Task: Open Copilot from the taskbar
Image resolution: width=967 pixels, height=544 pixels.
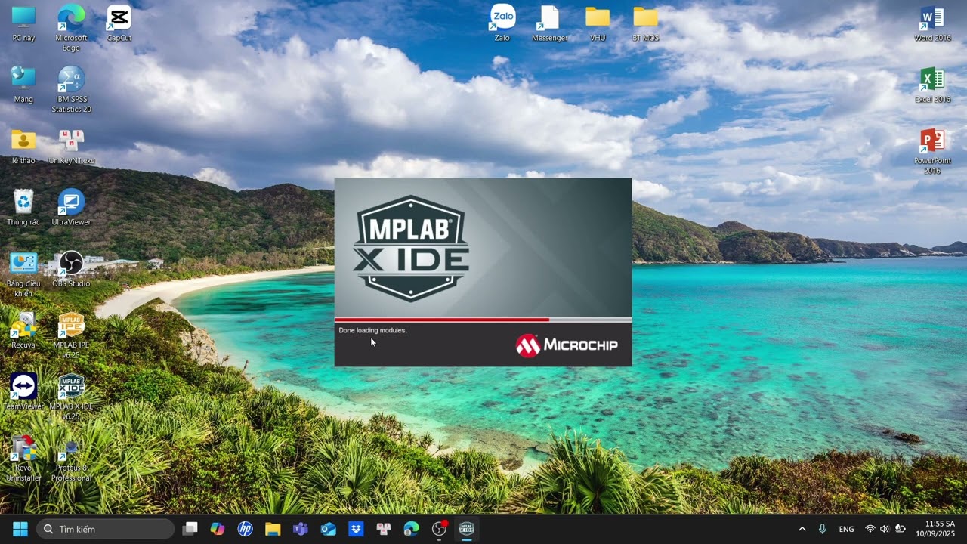Action: pyautogui.click(x=218, y=529)
